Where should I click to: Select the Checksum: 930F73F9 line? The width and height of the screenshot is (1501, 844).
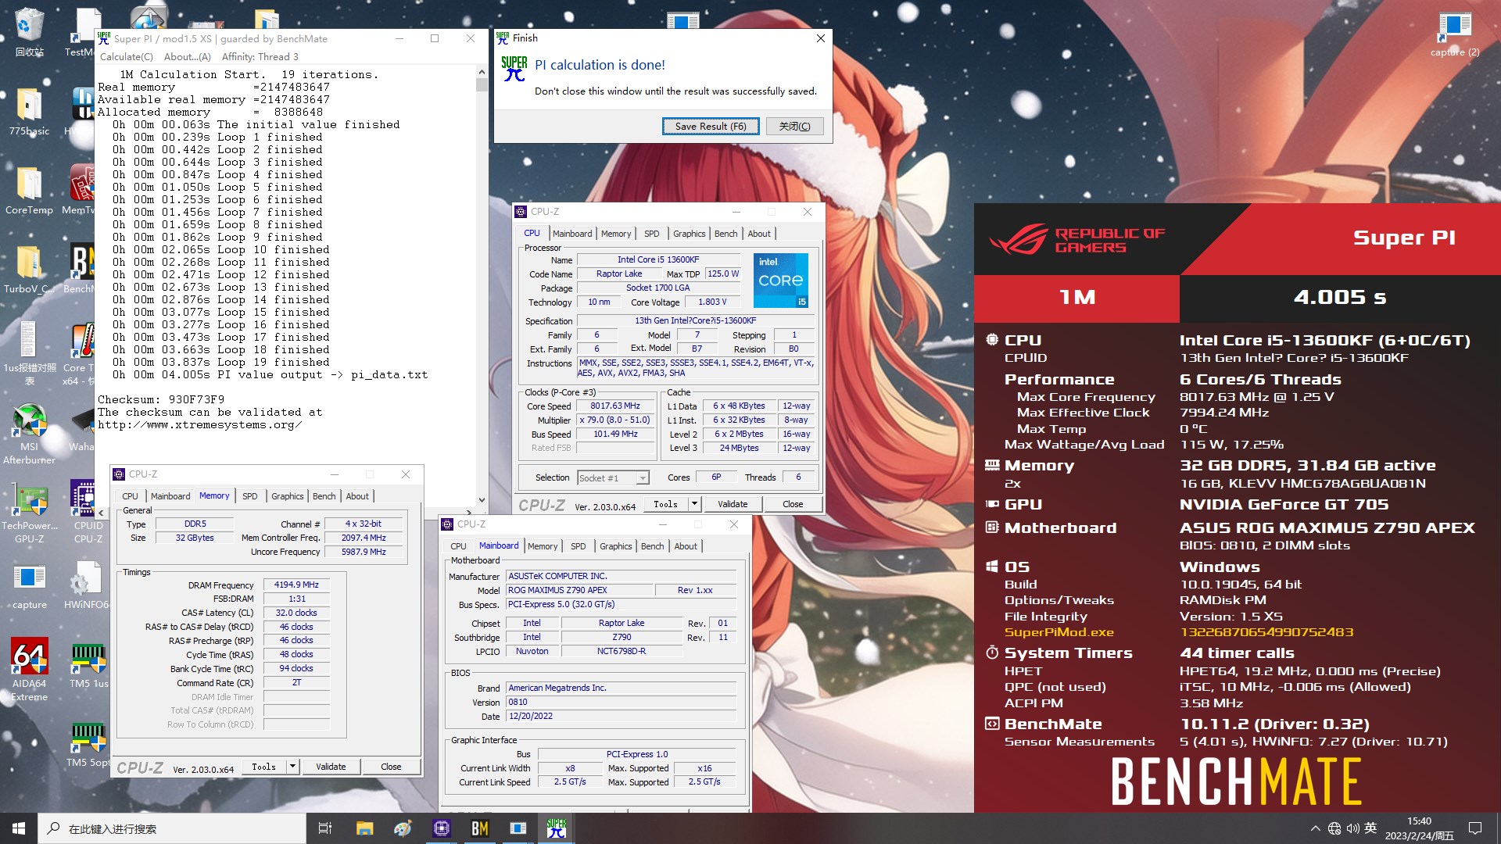(161, 399)
